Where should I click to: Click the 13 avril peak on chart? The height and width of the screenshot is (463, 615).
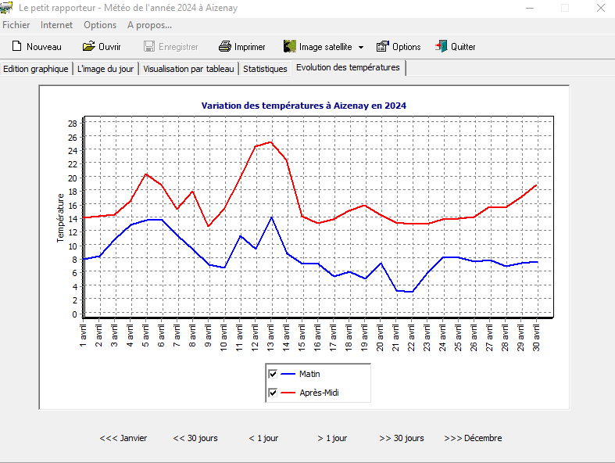pos(270,142)
